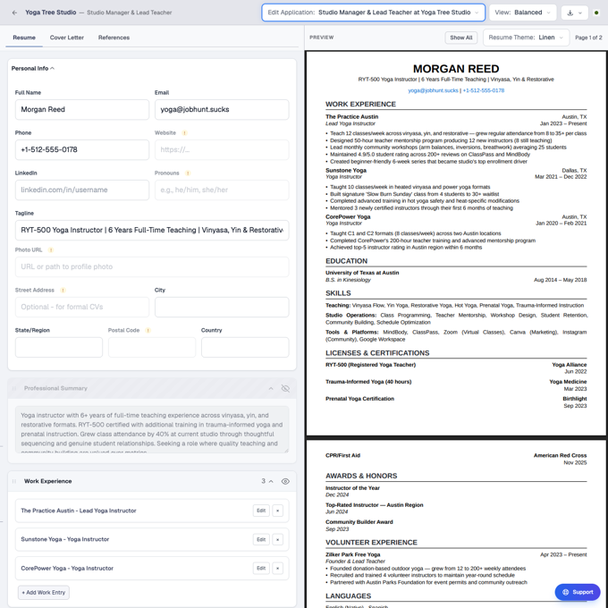Screen dimensions: 608x608
Task: Click WORK EXPERIENCE heading in preview
Action: (360, 105)
